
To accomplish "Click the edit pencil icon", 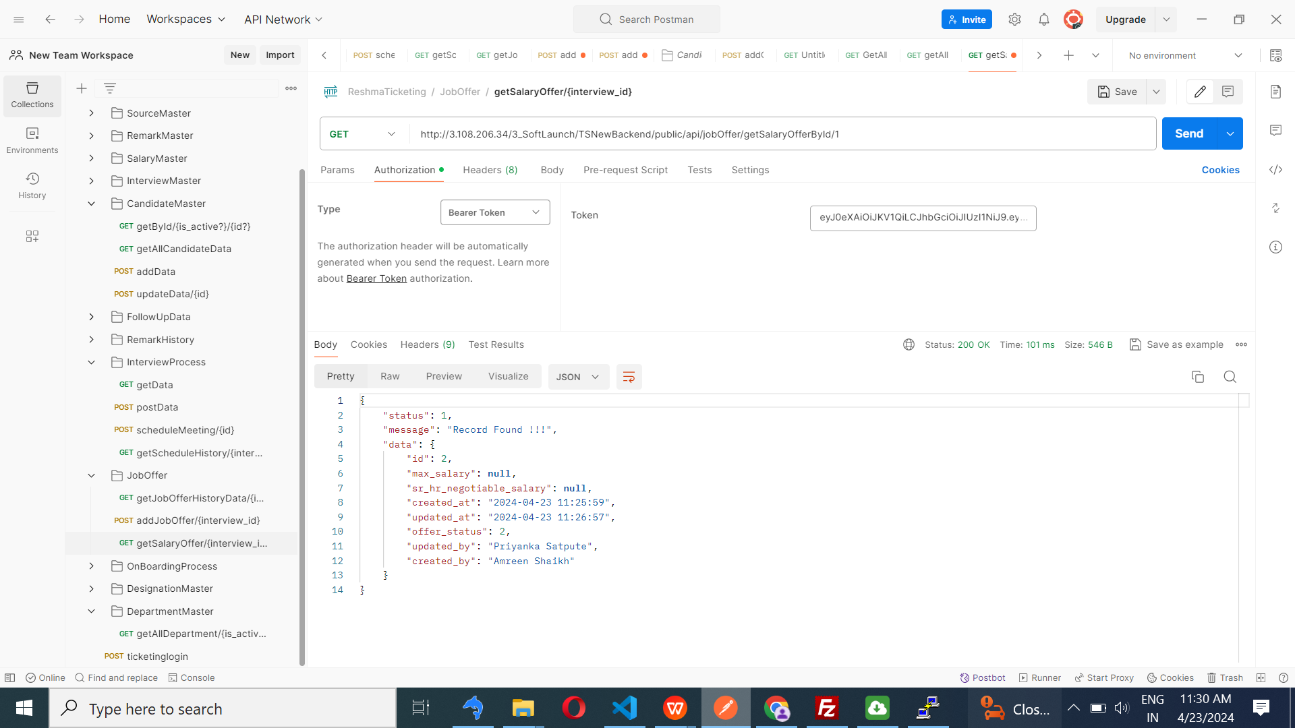I will click(1200, 92).
